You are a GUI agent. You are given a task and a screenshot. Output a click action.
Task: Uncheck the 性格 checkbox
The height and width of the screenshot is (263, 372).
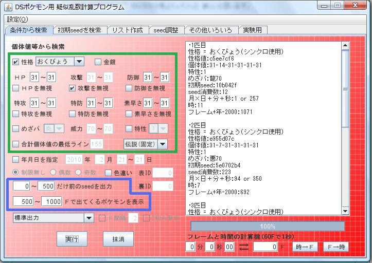15,62
